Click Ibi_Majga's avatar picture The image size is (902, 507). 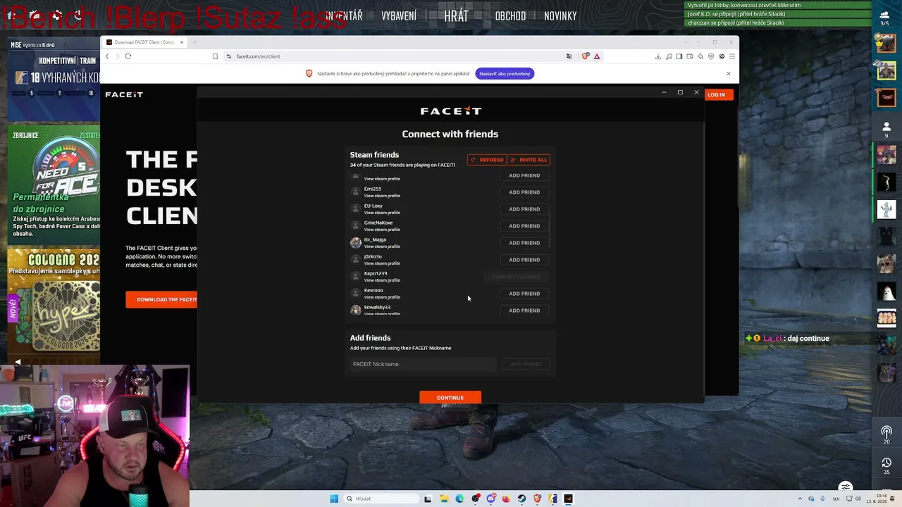pos(356,242)
